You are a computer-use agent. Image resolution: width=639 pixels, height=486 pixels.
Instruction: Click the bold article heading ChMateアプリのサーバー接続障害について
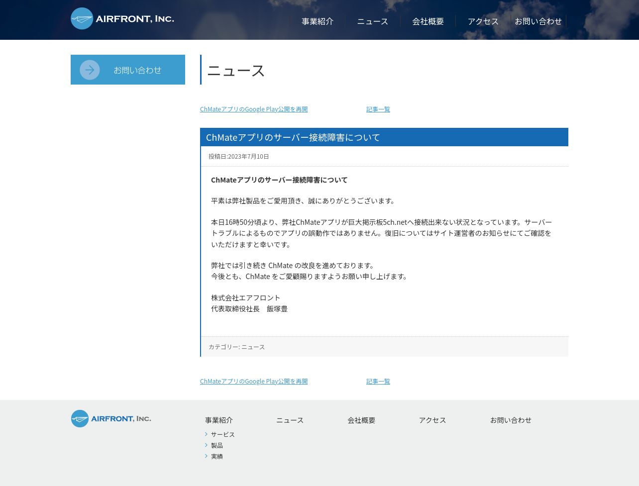click(279, 180)
